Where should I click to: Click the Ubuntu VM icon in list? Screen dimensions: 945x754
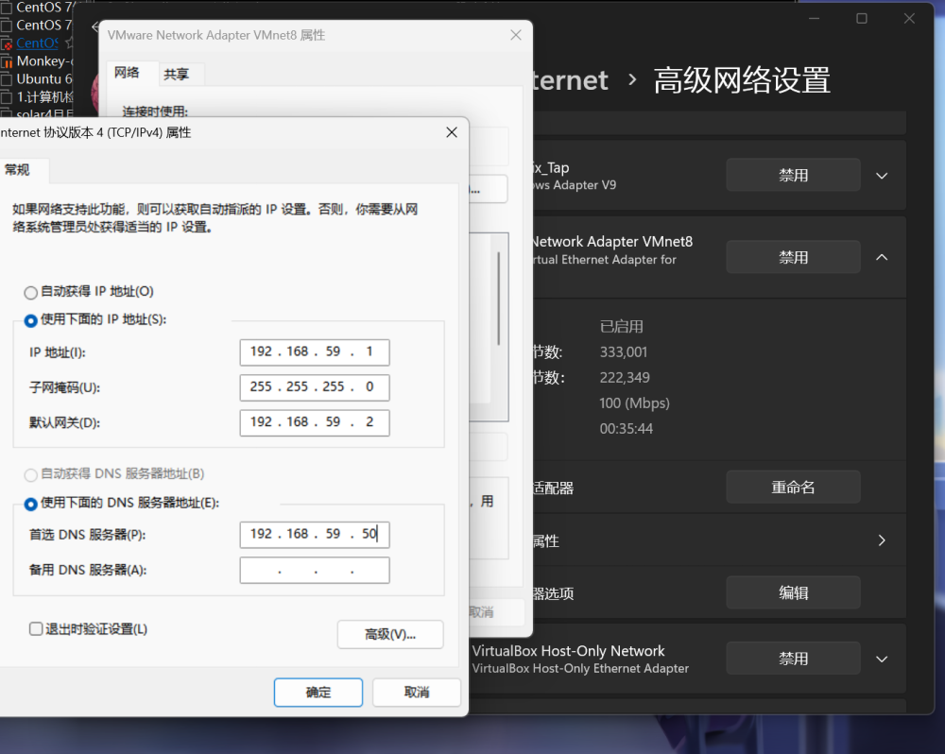point(7,79)
